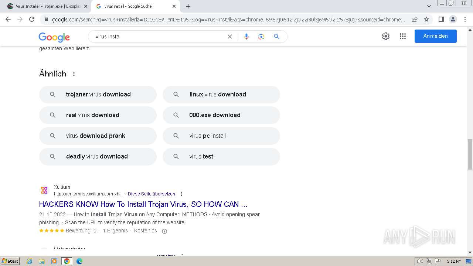
Task: Click the volume speaker tray icon
Action: click(420, 261)
